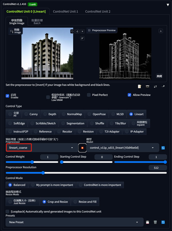Click the Preprocessor Resolution slider handle
Image resolution: width=172 pixels, height=231 pixels.
click(43, 173)
